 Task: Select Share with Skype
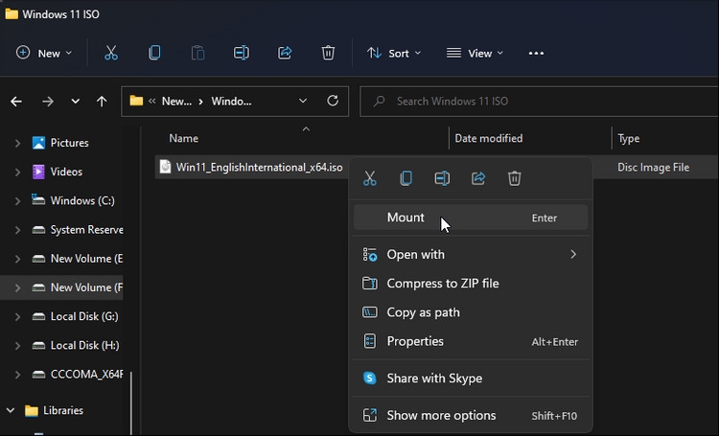tap(471, 379)
